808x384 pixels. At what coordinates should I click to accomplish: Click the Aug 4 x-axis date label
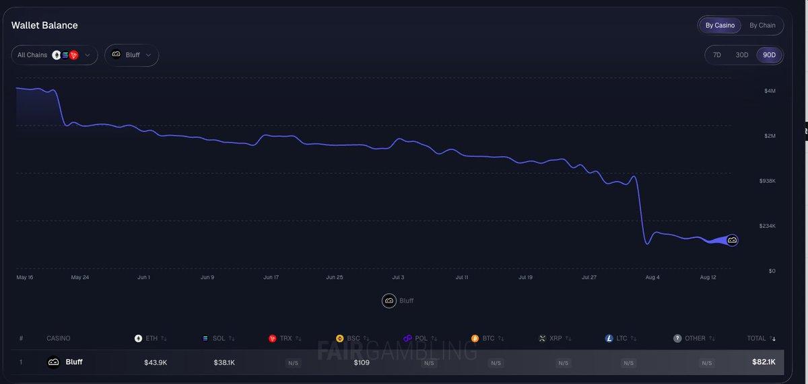point(652,277)
